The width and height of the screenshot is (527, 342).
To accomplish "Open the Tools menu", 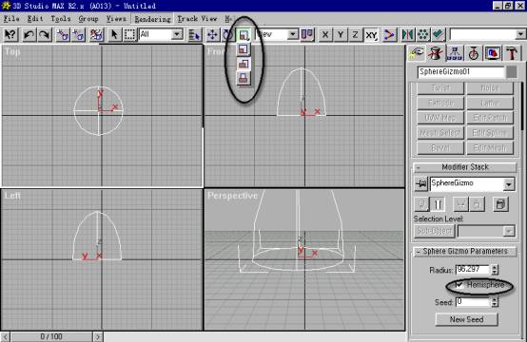I will pos(61,19).
